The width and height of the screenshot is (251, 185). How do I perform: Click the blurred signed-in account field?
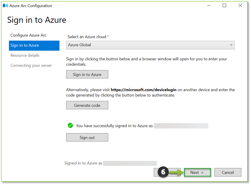tap(181, 126)
